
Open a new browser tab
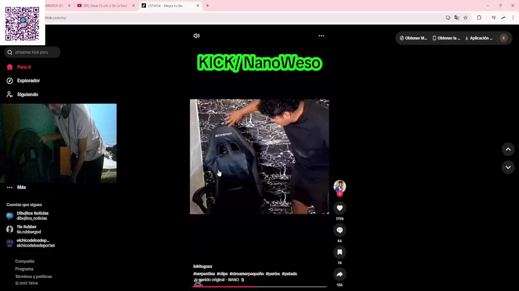coord(208,6)
